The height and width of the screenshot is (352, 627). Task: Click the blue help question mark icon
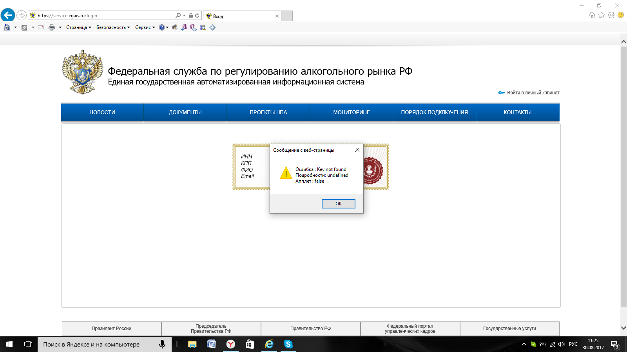(161, 27)
